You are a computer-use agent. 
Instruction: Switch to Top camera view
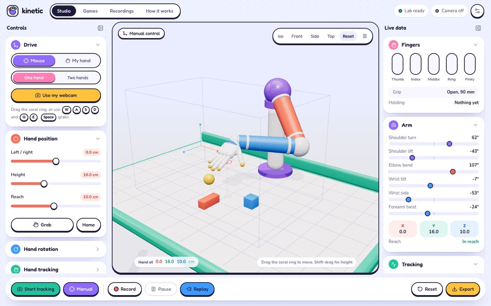(x=331, y=36)
